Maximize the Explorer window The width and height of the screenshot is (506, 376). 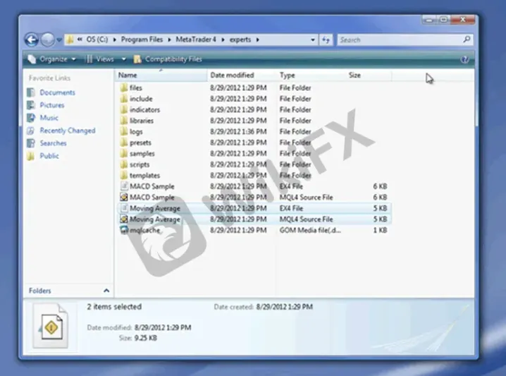[x=444, y=20]
